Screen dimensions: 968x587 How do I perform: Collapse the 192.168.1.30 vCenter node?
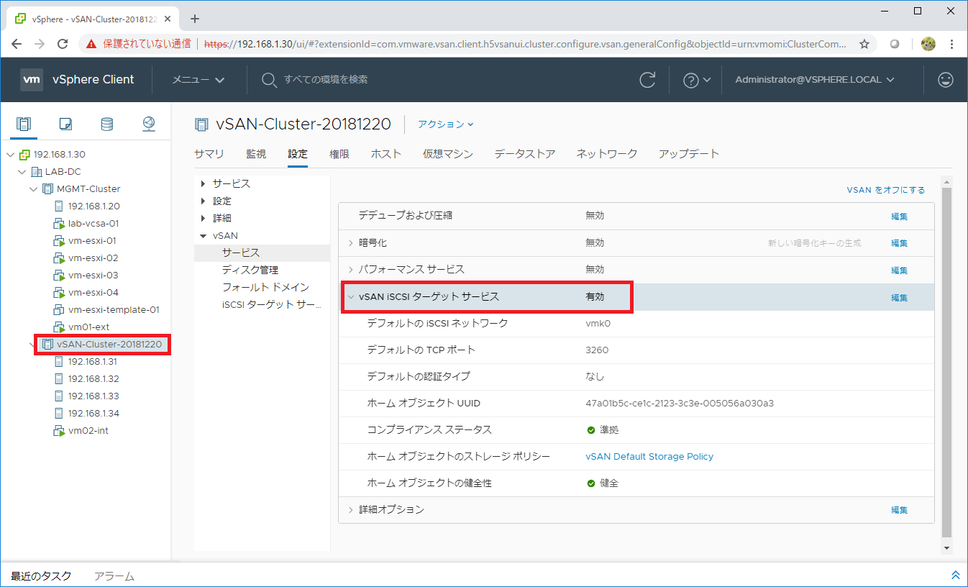(11, 154)
